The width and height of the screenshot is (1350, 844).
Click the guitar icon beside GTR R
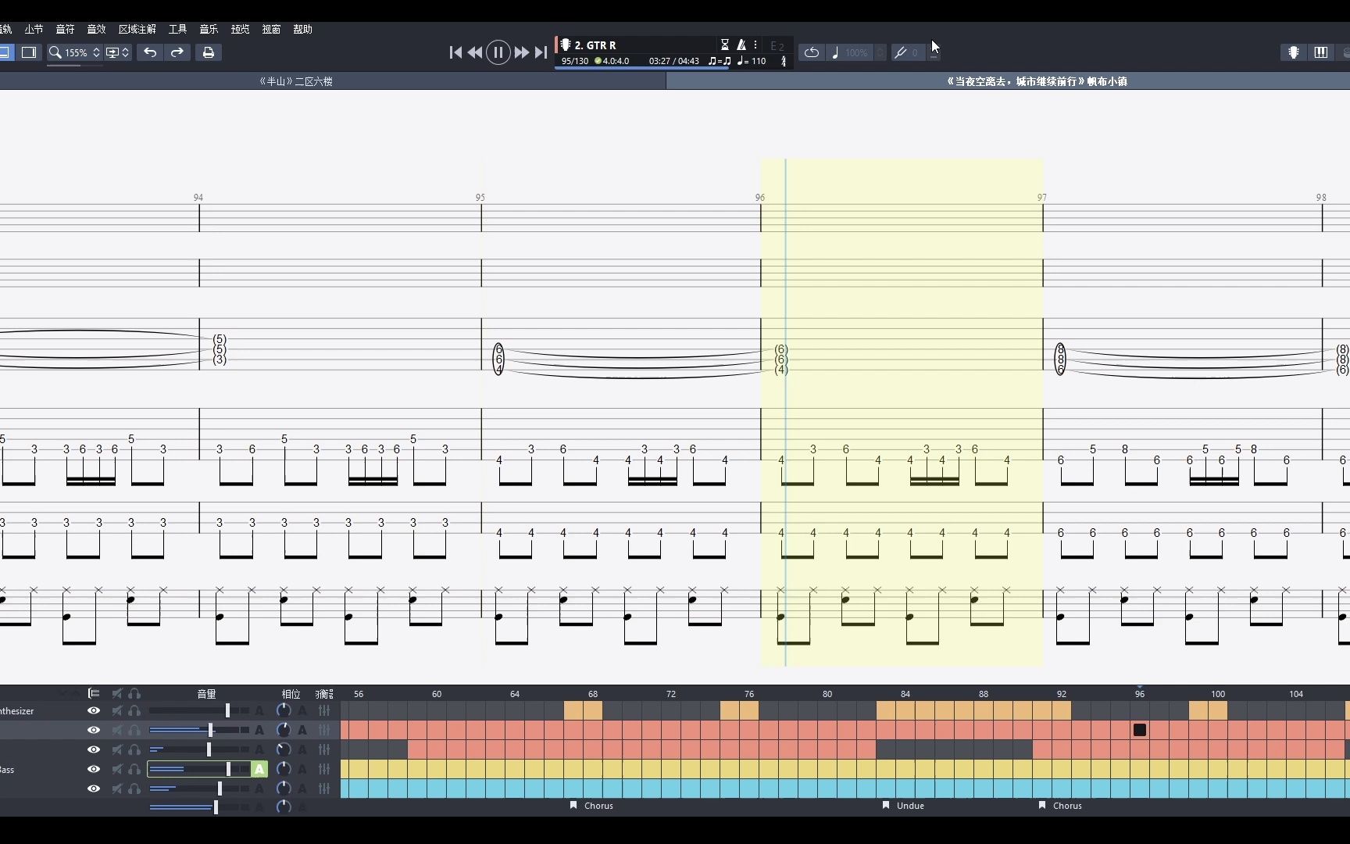point(566,45)
